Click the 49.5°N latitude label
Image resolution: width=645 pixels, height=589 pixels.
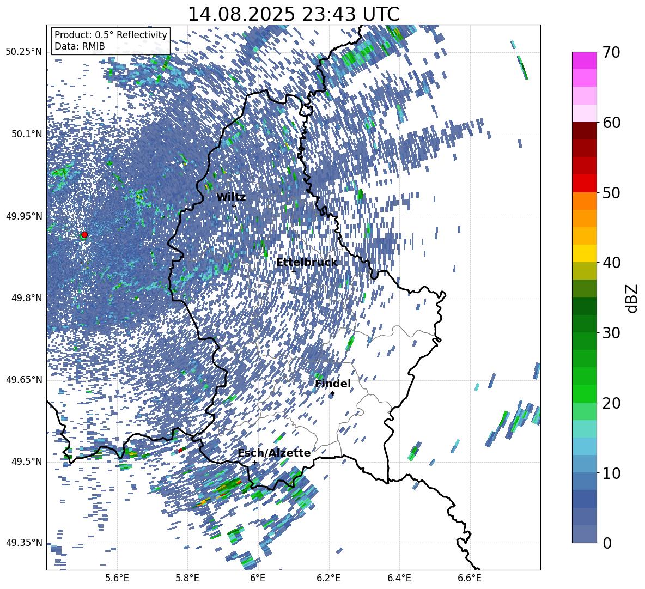(x=26, y=462)
